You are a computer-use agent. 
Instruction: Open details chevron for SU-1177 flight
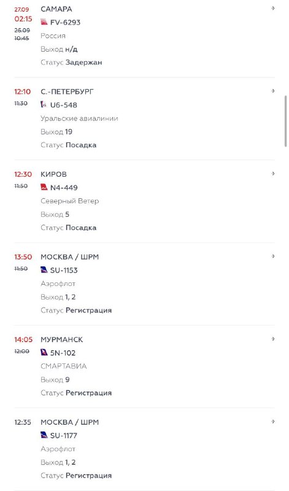pos(273,422)
